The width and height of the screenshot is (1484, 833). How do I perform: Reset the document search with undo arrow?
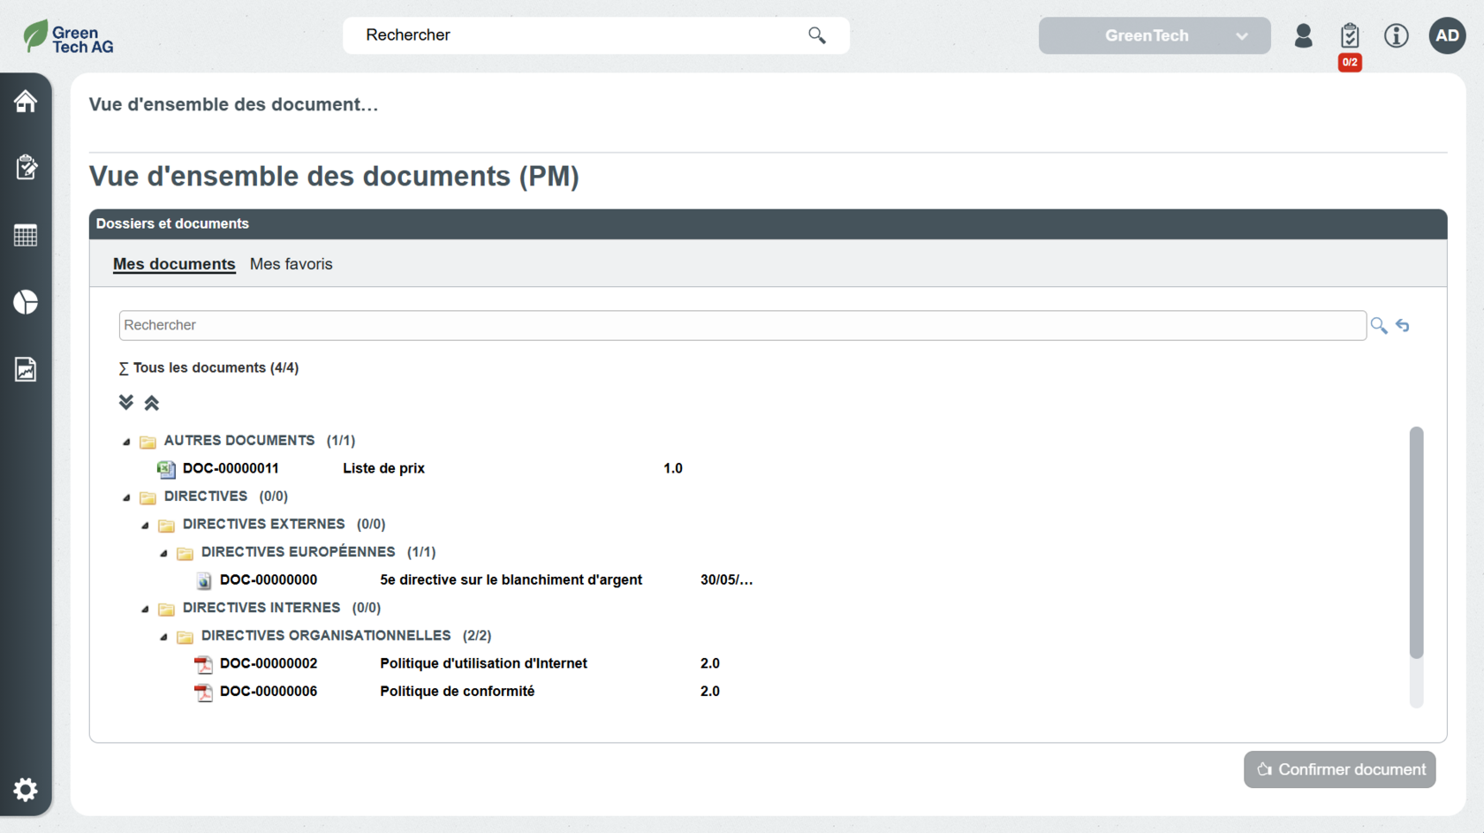1403,326
